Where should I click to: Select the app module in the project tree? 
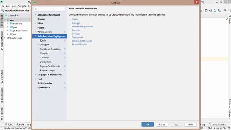(x=12, y=20)
